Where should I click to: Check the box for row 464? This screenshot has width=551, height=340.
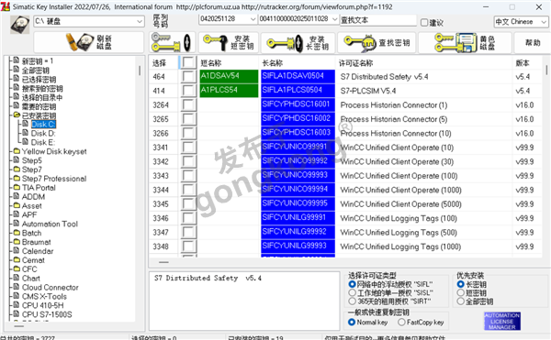point(188,76)
